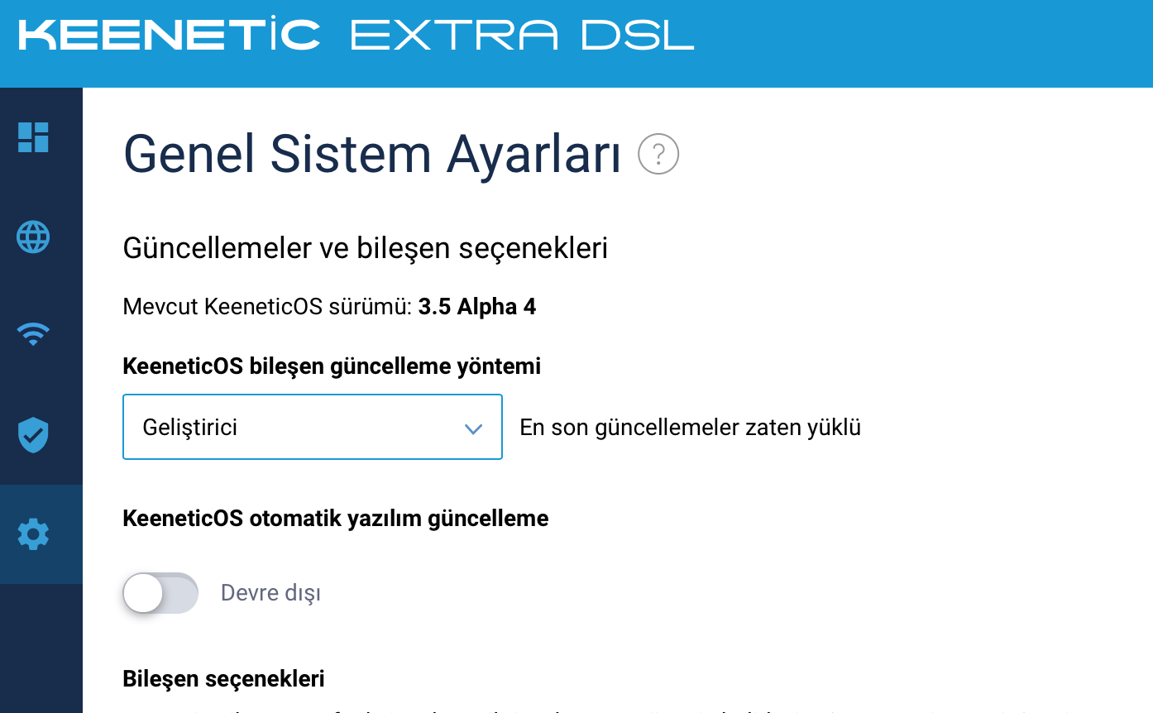
Task: Expand the dropdown using its chevron arrow
Action: [x=473, y=428]
